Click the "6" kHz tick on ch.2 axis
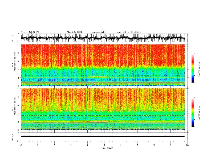This screenshot has width=211, height=163. click(19, 105)
